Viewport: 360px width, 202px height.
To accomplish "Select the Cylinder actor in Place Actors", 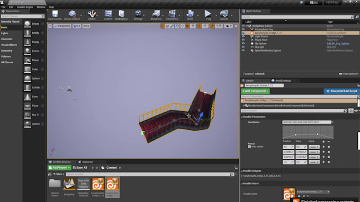I will (34, 88).
